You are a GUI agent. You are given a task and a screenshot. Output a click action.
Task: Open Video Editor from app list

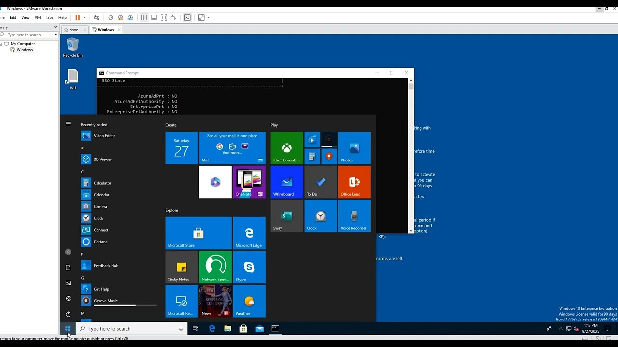tap(119, 136)
